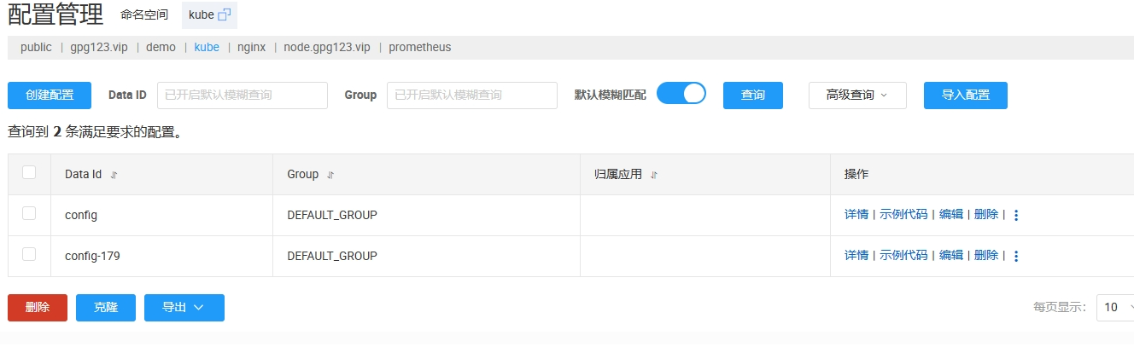
Task: Select the checkbox for config-179 row
Action: tap(29, 254)
